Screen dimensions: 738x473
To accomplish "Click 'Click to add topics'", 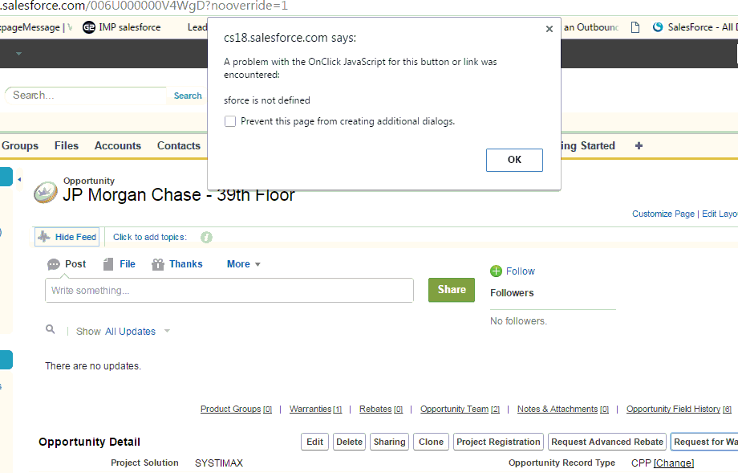I will [150, 237].
